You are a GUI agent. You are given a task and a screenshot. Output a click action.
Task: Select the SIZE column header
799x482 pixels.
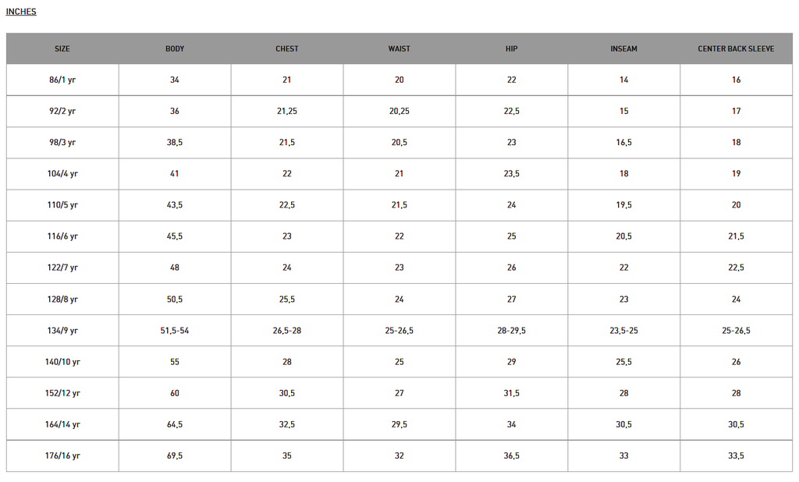pos(62,48)
